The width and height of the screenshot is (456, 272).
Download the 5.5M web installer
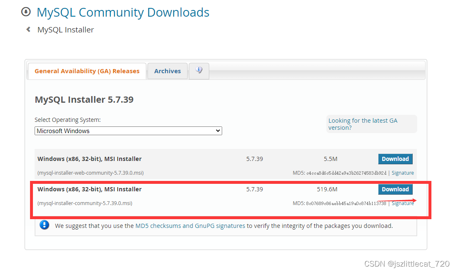pos(395,159)
